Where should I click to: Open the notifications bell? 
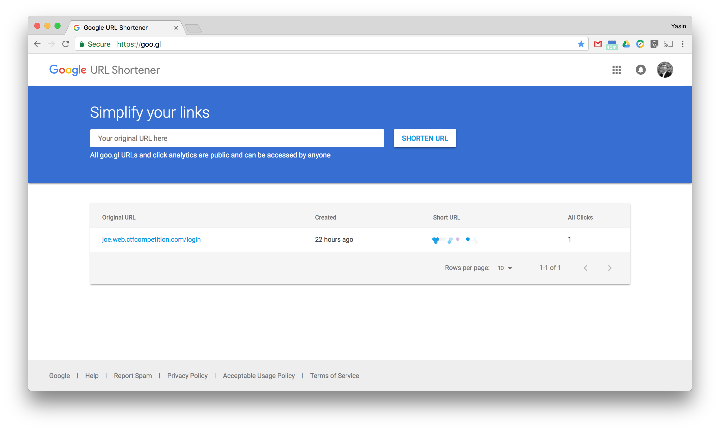tap(641, 70)
